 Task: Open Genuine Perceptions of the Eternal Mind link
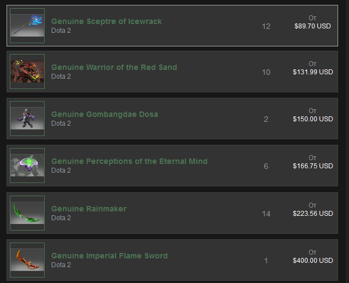[x=129, y=161]
